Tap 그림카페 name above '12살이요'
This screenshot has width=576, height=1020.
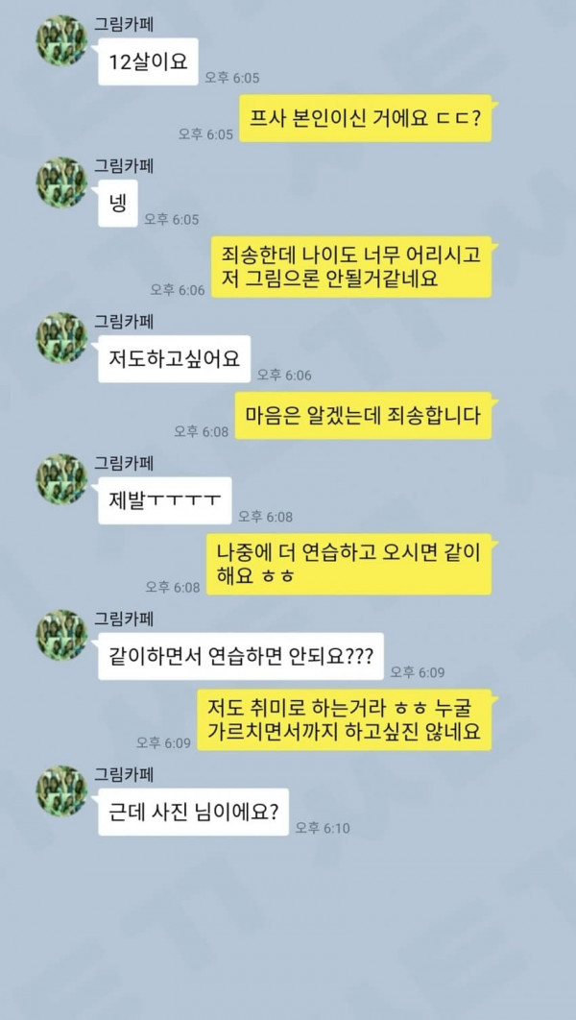124,24
